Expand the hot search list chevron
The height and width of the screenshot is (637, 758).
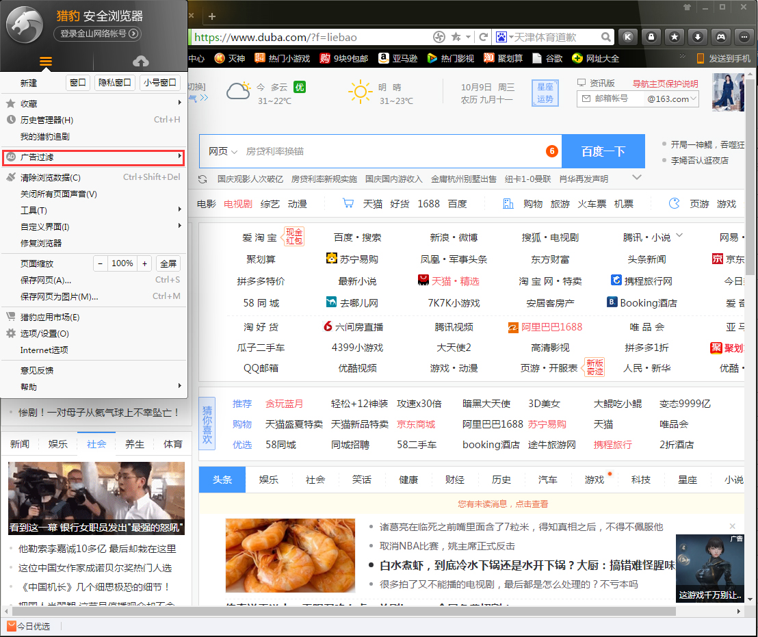(637, 178)
